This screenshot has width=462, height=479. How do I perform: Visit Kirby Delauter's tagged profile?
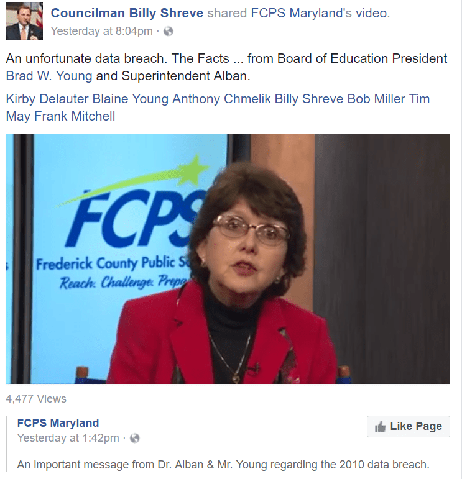(x=47, y=99)
